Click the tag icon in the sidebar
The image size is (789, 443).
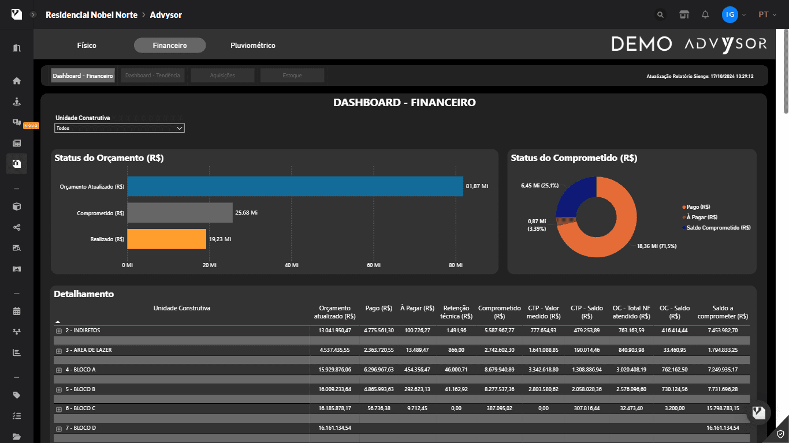16,395
